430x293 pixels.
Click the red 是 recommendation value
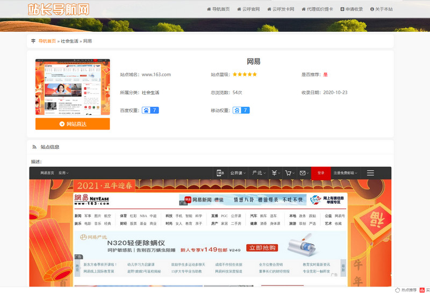(x=326, y=74)
